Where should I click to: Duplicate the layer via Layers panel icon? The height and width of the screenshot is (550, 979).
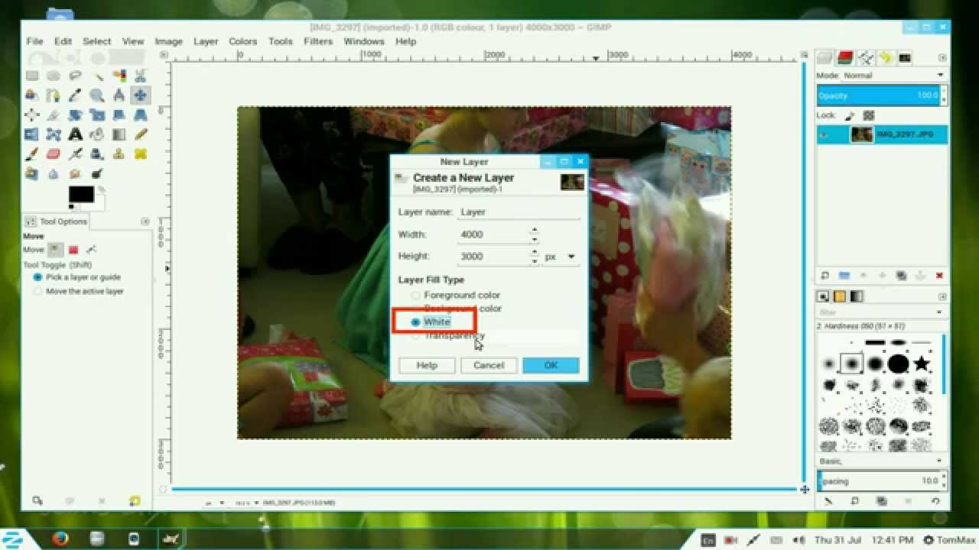click(x=901, y=276)
